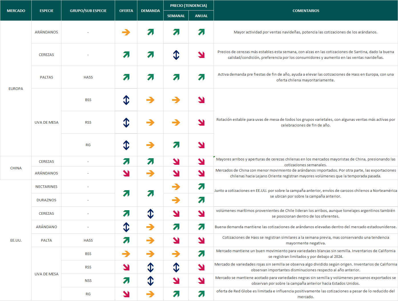The image size is (398, 301).
Task: Click the CHINA market cell
Action: point(16,168)
